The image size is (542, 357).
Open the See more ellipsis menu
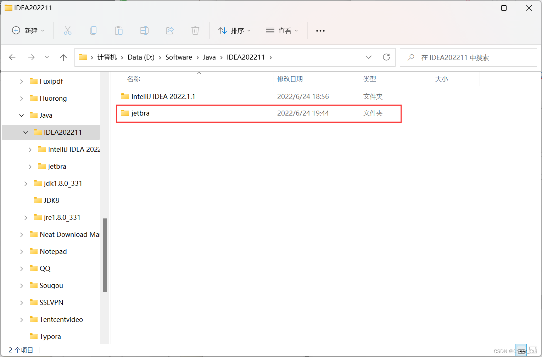point(320,30)
